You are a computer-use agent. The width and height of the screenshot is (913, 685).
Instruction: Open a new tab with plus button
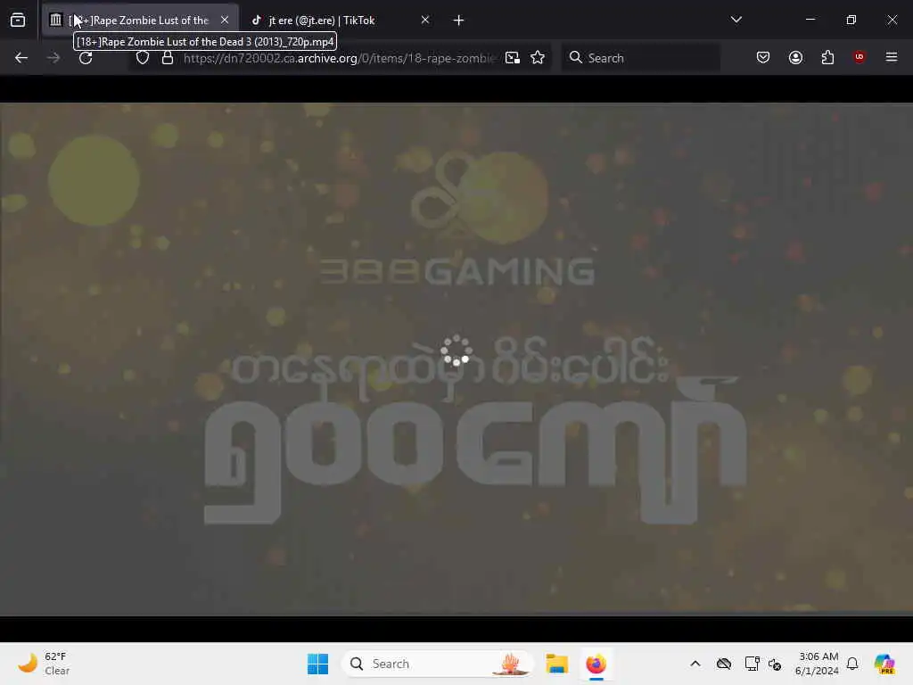458,21
